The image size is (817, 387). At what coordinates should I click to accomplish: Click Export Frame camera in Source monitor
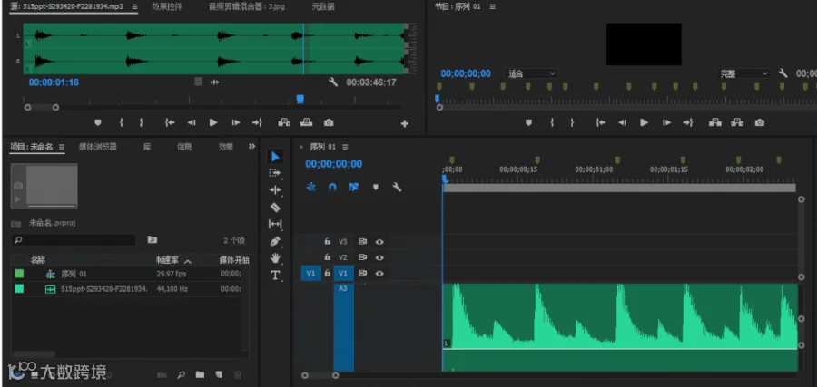coord(329,122)
